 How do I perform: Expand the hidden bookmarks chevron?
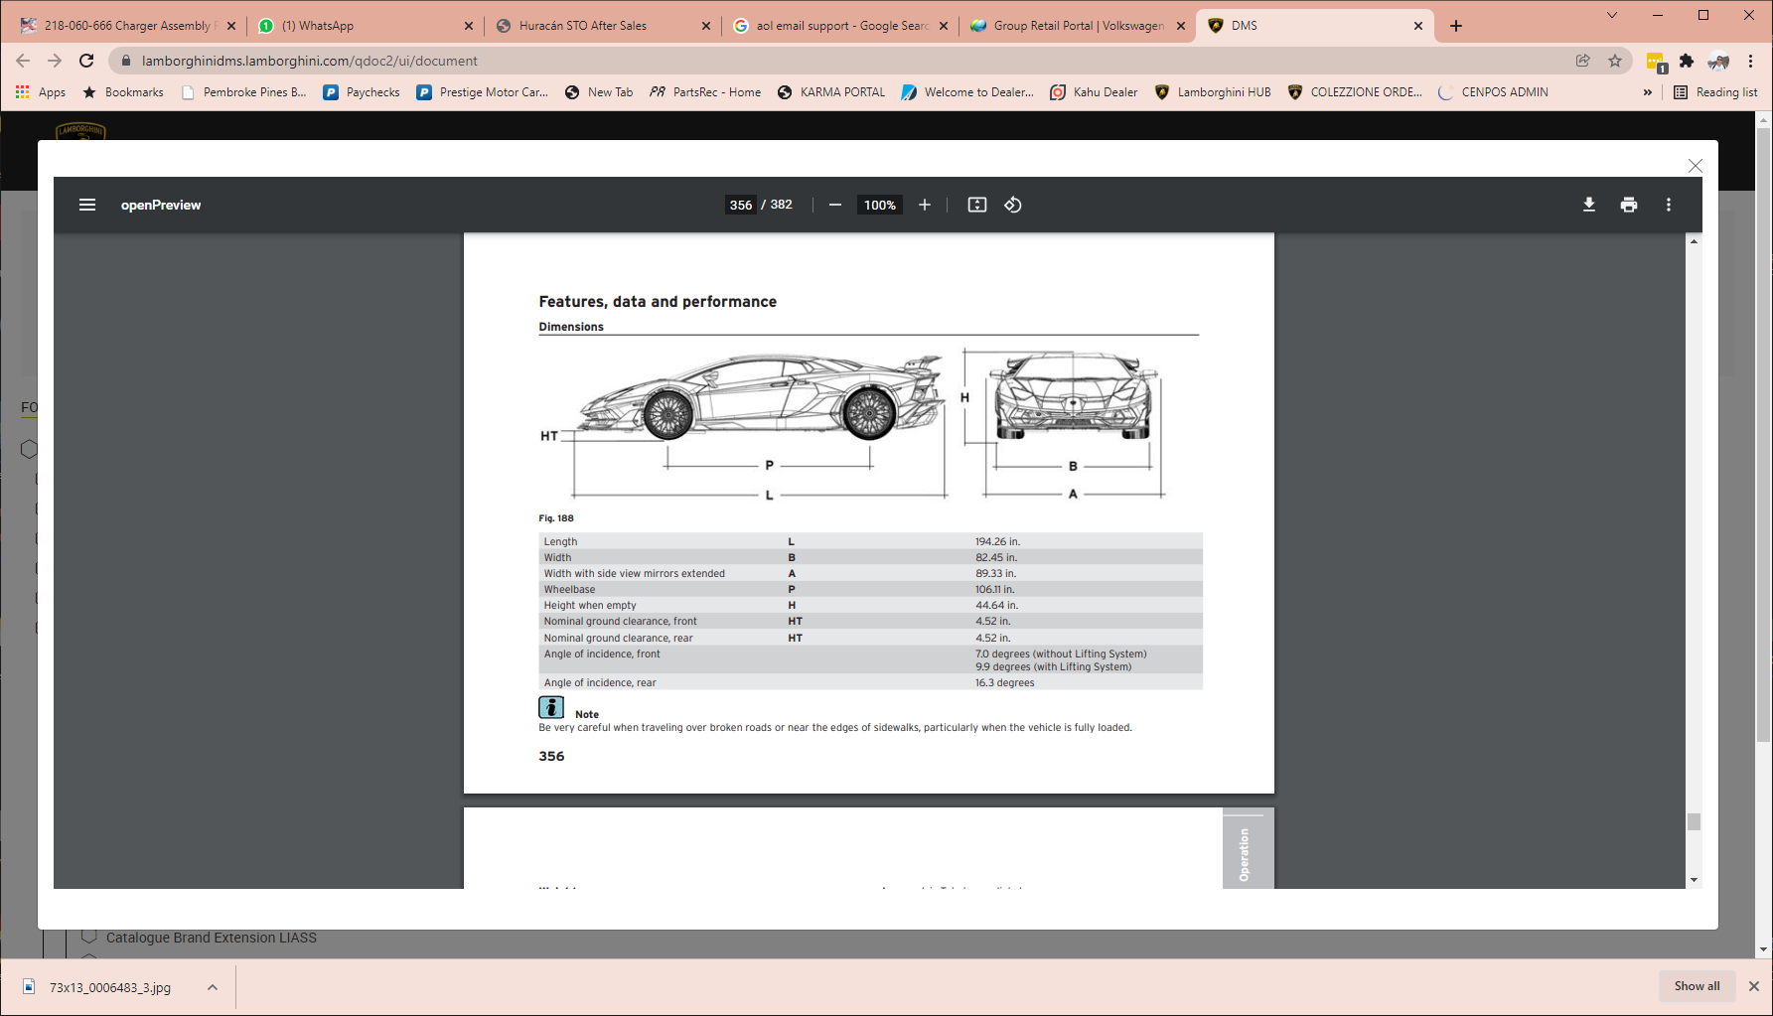coord(1648,92)
